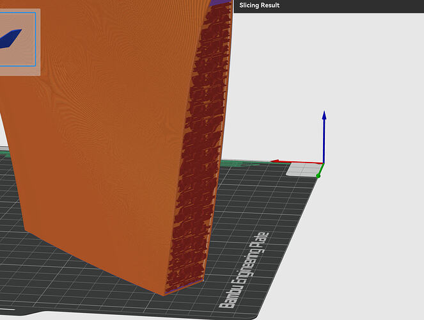Select the plate thumbnail preview

[18, 40]
